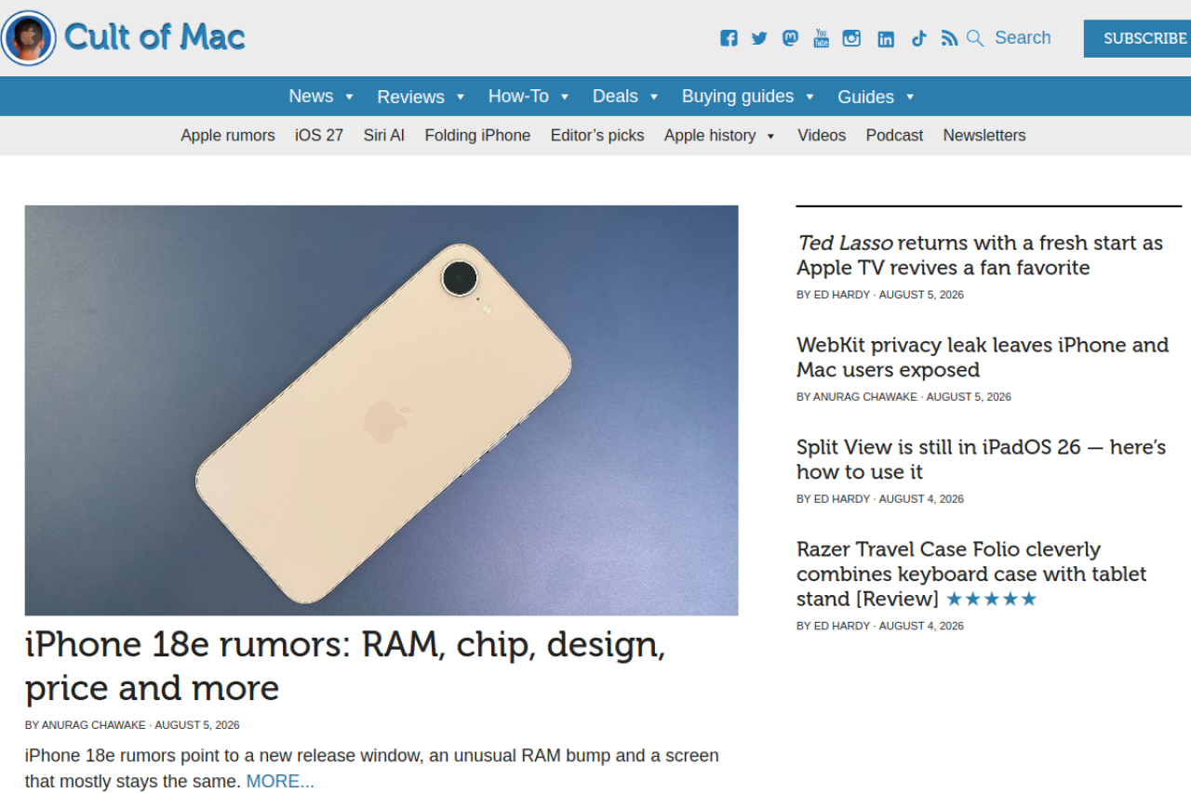
Task: Open the Twitter bird icon link
Action: [759, 38]
